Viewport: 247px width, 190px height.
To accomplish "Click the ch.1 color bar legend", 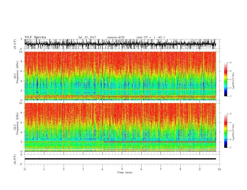I will tap(225, 79).
